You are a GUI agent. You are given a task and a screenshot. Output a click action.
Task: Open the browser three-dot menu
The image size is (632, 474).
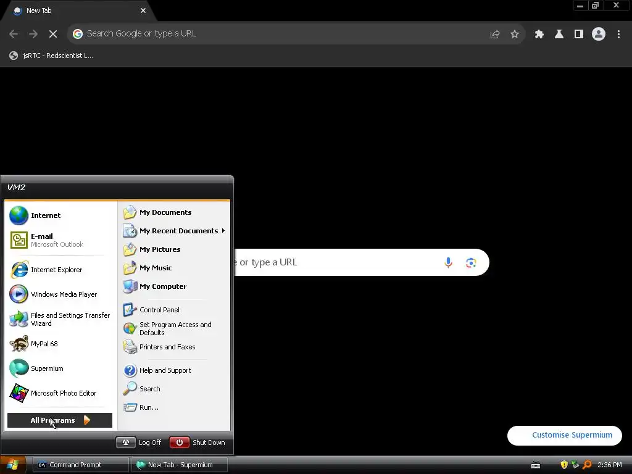[618, 34]
